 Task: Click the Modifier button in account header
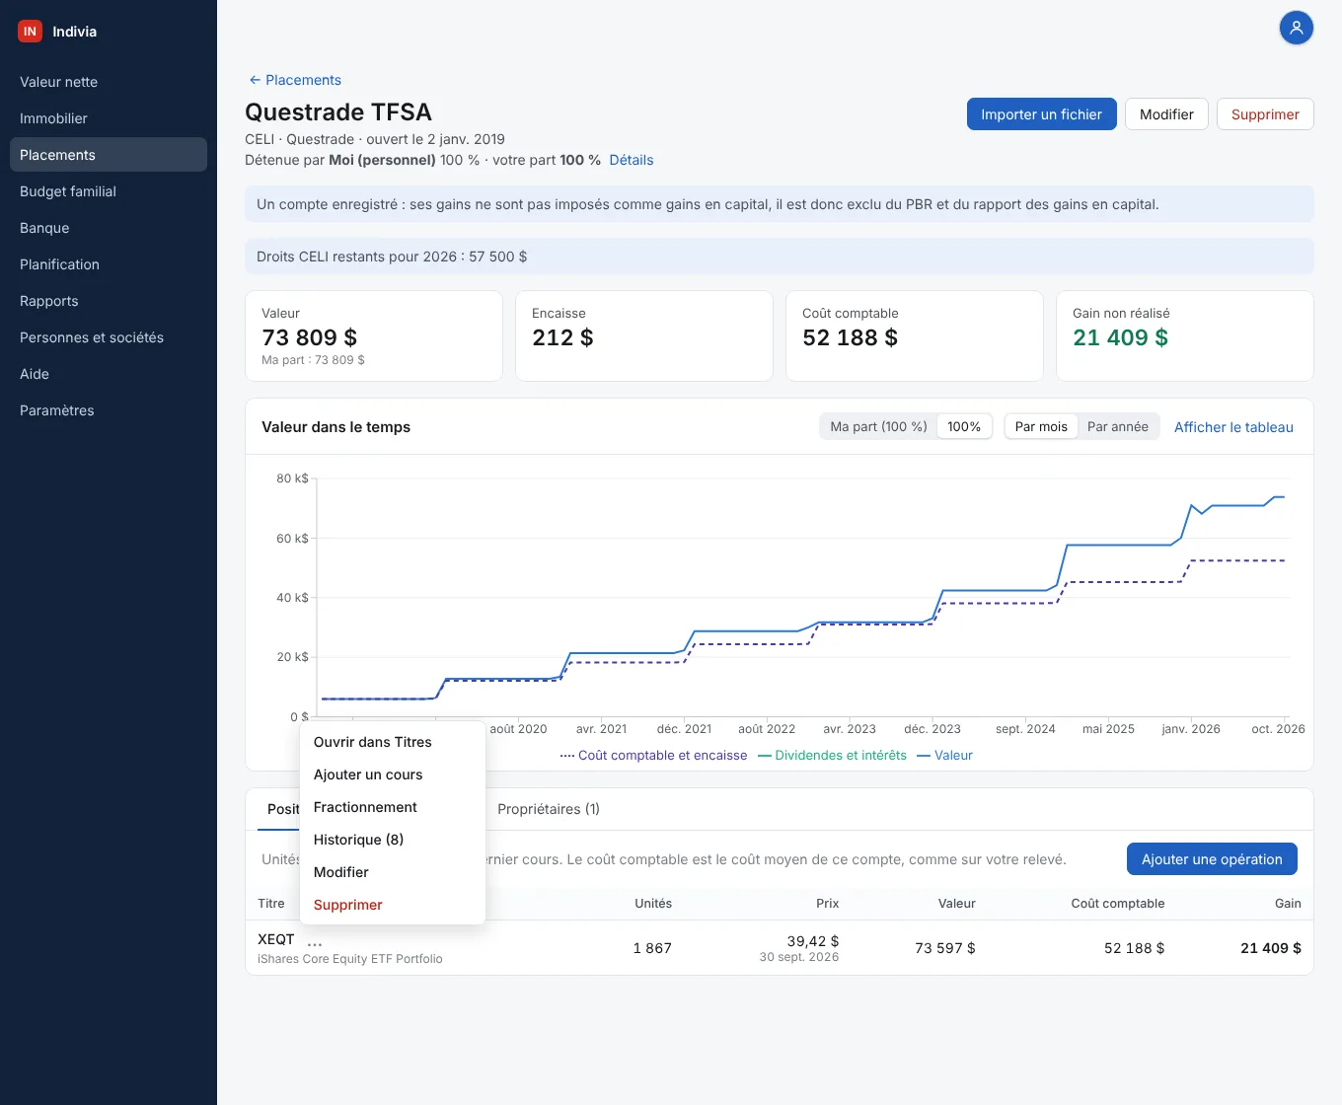[x=1166, y=114]
